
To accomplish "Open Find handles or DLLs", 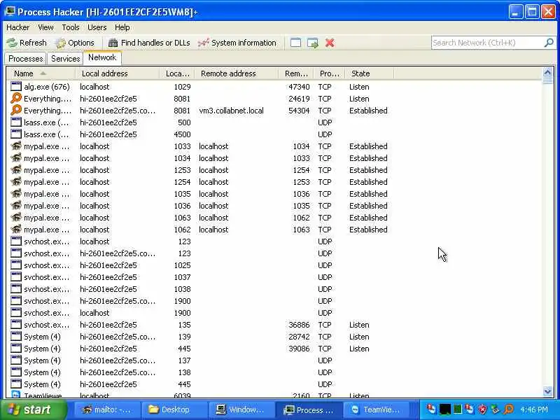I will [148, 43].
